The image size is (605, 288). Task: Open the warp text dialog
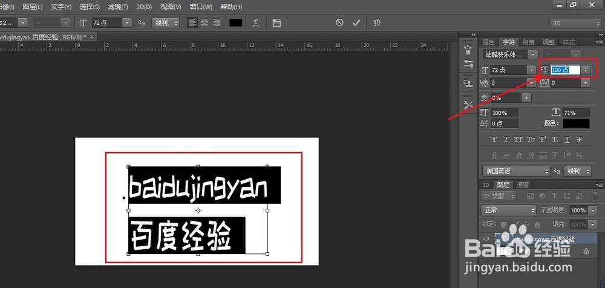255,23
